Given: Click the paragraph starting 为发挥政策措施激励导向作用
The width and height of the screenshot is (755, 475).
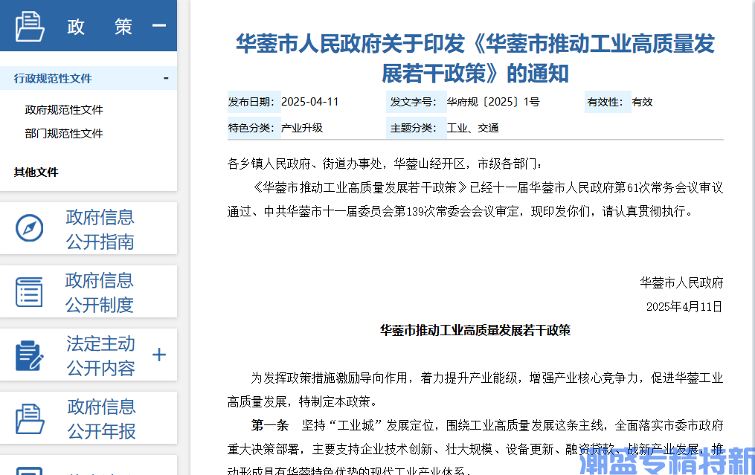Looking at the screenshot, I should pyautogui.click(x=475, y=390).
